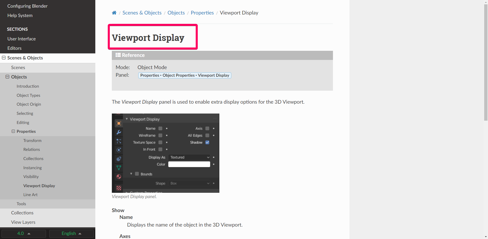
Task: Open the Introduction page
Action: pyautogui.click(x=28, y=86)
